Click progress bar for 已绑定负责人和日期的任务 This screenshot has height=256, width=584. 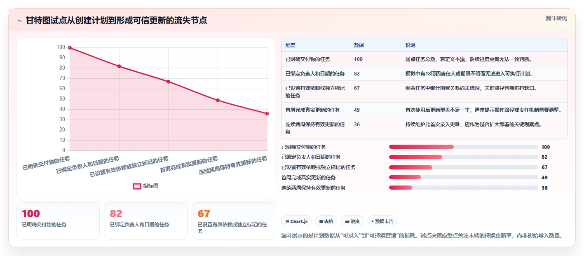[x=464, y=157]
